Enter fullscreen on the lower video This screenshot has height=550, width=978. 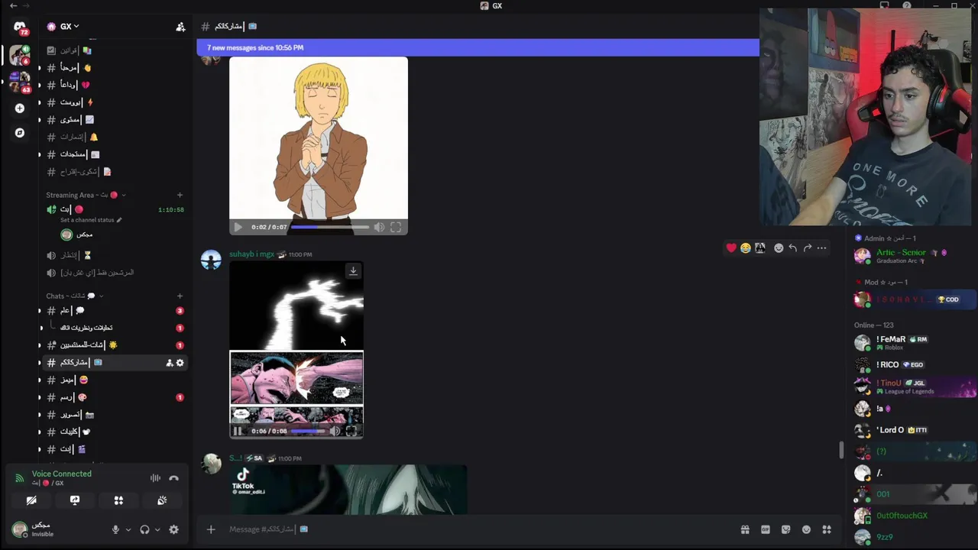(x=351, y=431)
